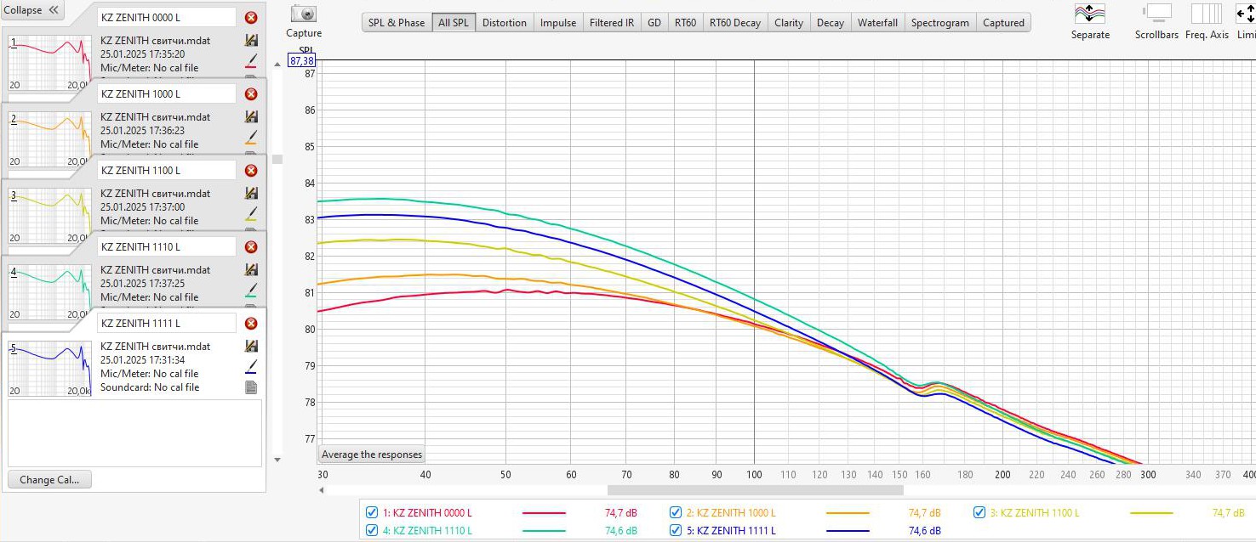1256x542 pixels.
Task: Remove the KZ ZENITH 1110 L measurement
Action: point(251,247)
